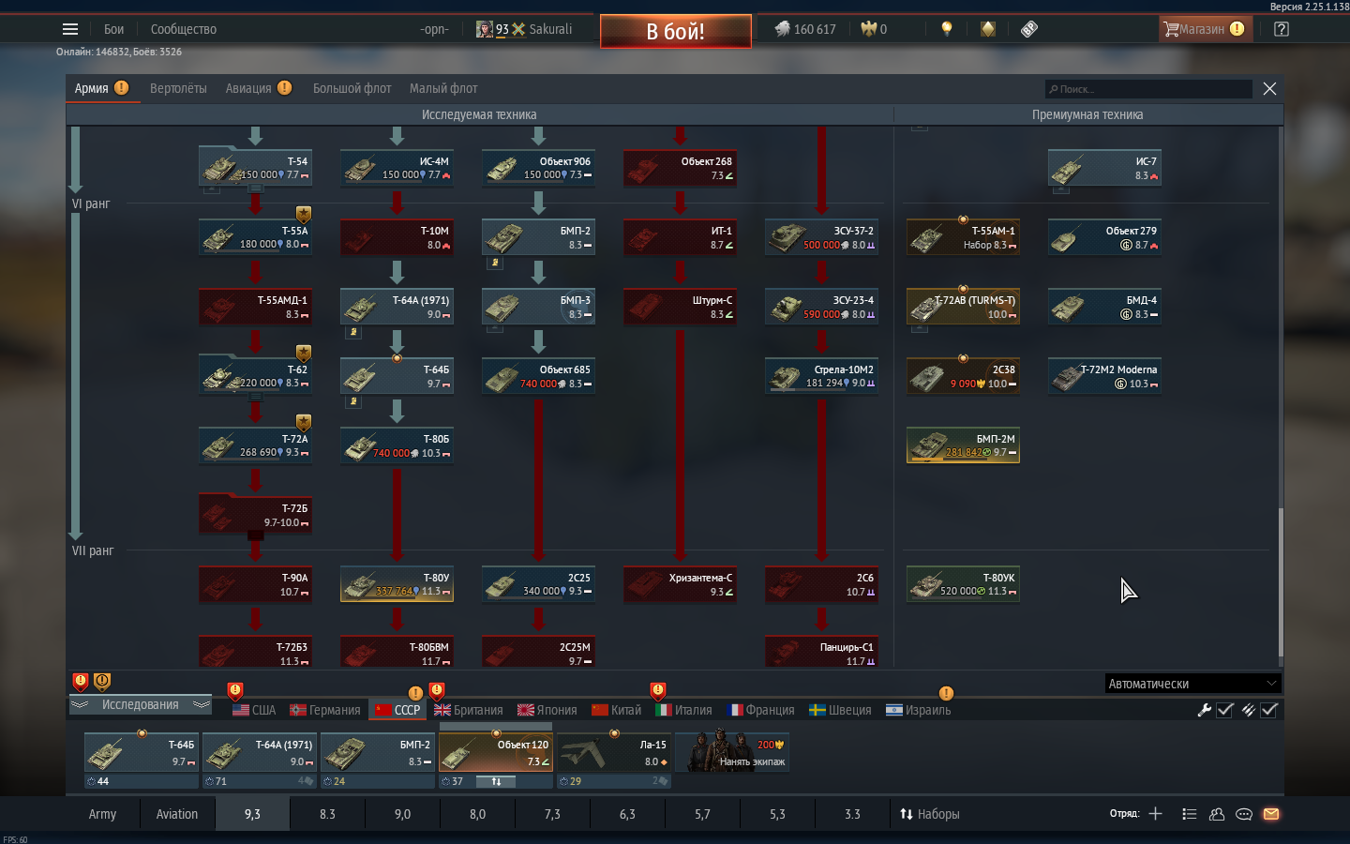Screen dimensions: 1350x844
Task: Open the question mark help icon
Action: pos(1282,29)
